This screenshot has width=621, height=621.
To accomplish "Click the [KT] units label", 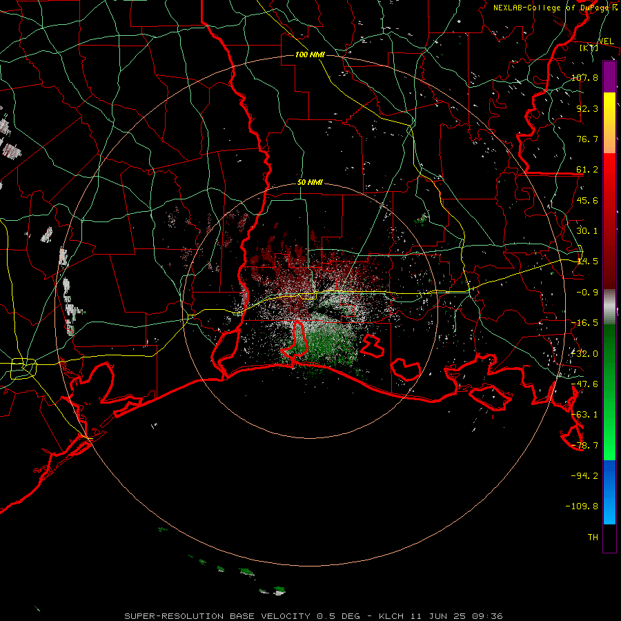I will point(589,48).
